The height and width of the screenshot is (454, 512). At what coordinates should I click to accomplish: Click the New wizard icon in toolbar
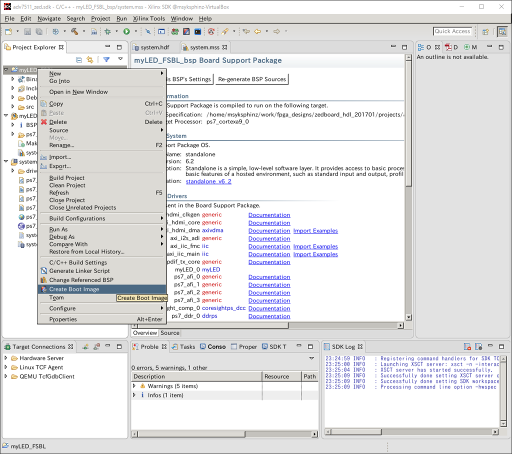tap(8, 31)
